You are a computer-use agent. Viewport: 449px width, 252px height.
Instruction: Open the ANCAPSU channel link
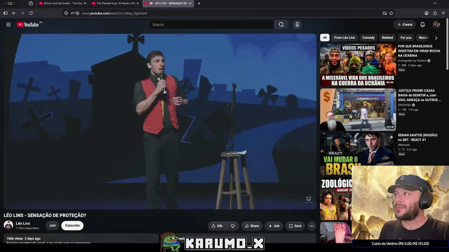(x=404, y=105)
